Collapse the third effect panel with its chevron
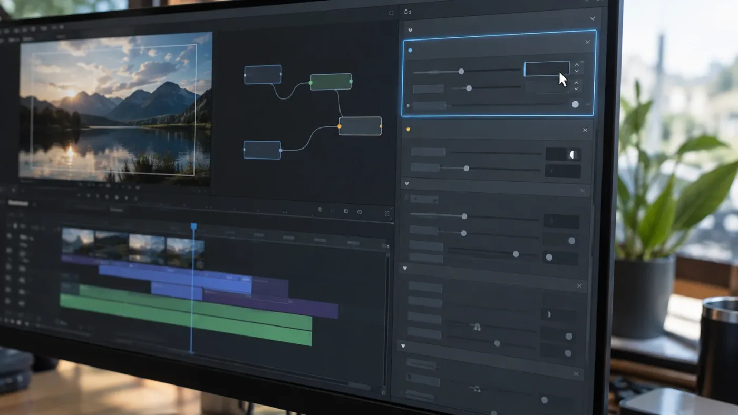The height and width of the screenshot is (415, 738). click(x=406, y=183)
